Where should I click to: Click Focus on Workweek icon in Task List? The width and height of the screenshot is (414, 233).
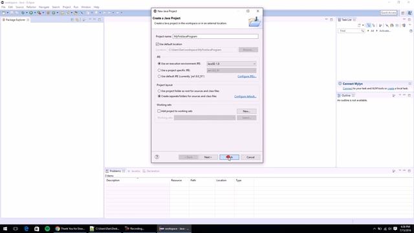pyautogui.click(x=380, y=25)
